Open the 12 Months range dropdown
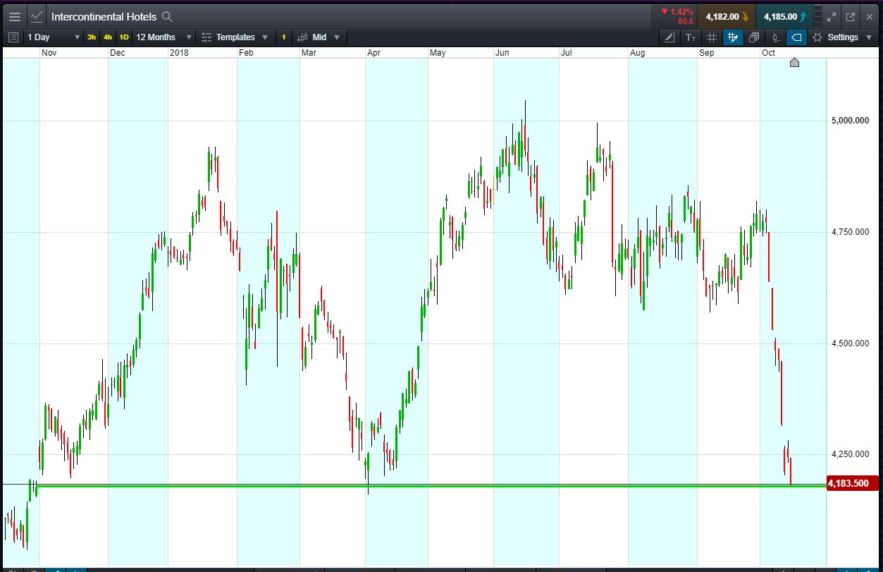This screenshot has width=883, height=572. pyautogui.click(x=163, y=37)
